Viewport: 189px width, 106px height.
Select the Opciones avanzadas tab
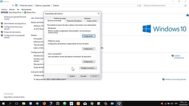click(x=54, y=21)
